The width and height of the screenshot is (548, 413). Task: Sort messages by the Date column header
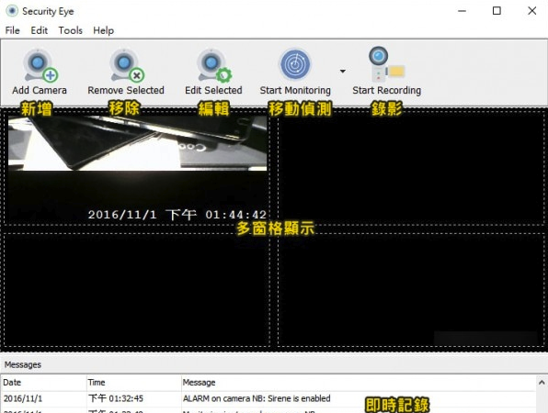[43, 383]
